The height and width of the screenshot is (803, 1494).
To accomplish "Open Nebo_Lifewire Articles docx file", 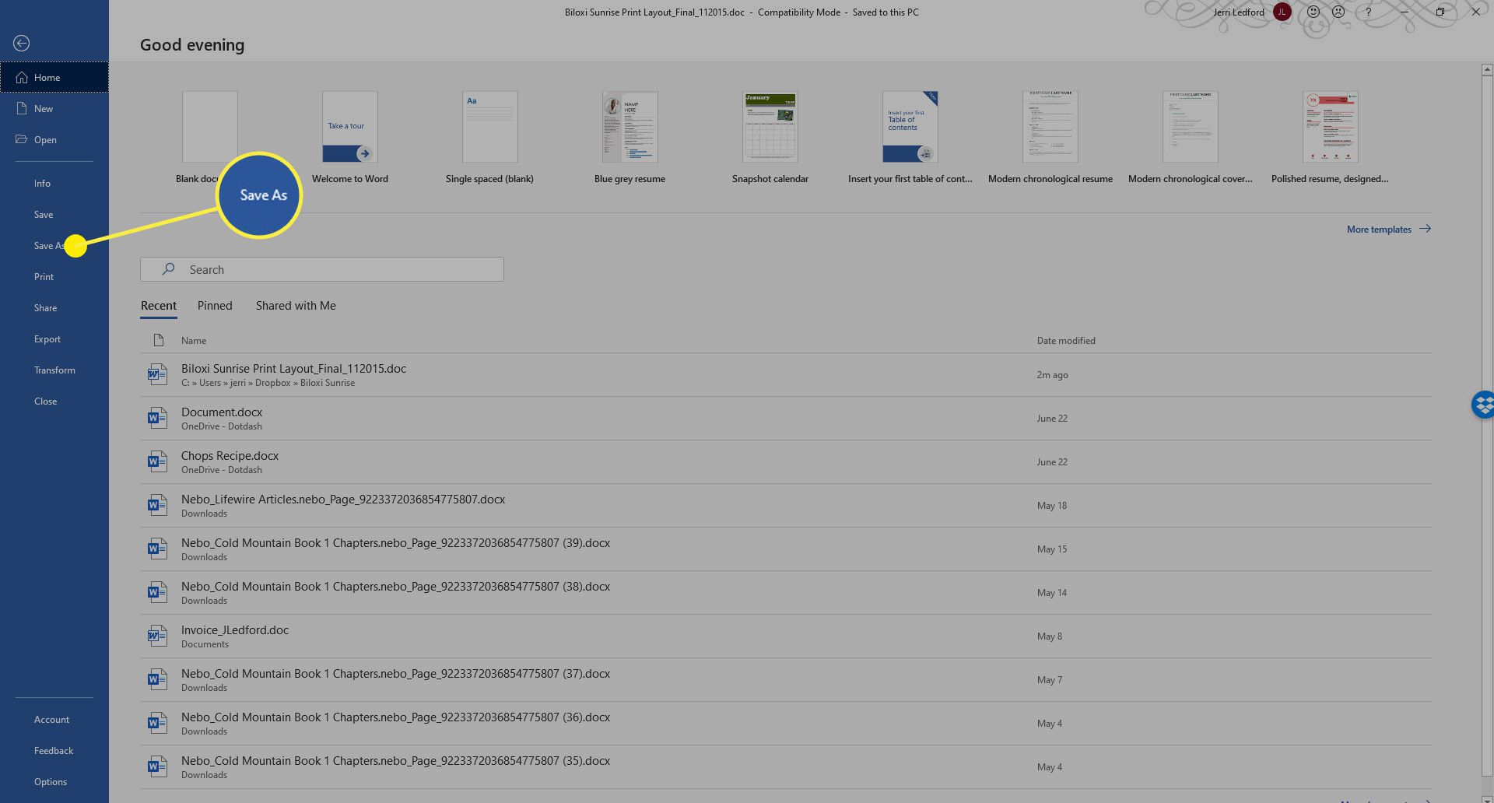I will tap(786, 506).
